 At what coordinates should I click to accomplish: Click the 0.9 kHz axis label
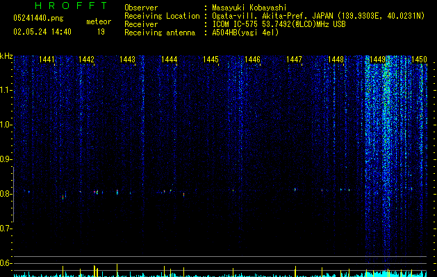6,159
